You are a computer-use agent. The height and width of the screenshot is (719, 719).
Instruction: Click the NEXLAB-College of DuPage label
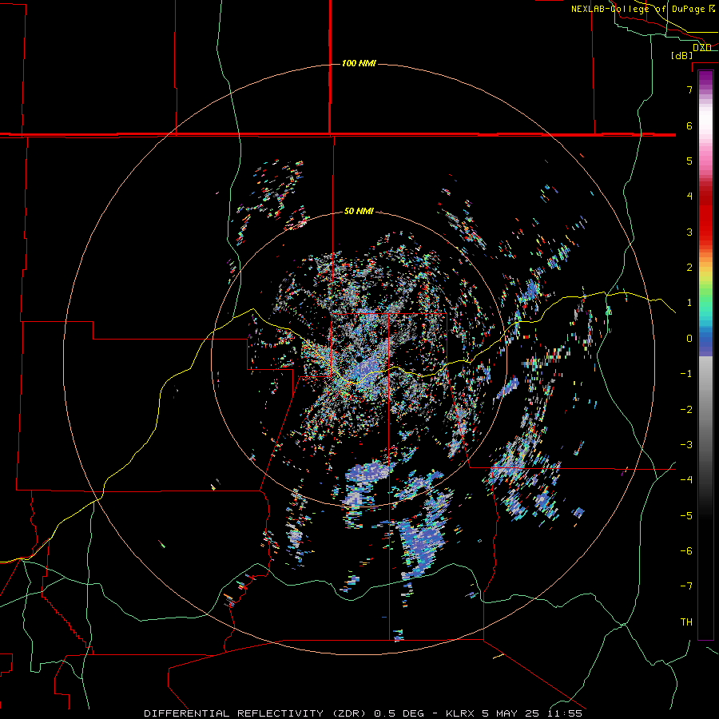[643, 9]
